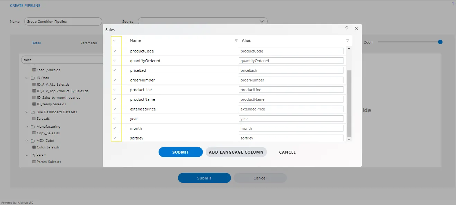
Task: Collapse the Manufacturing folder
Action: 27,127
